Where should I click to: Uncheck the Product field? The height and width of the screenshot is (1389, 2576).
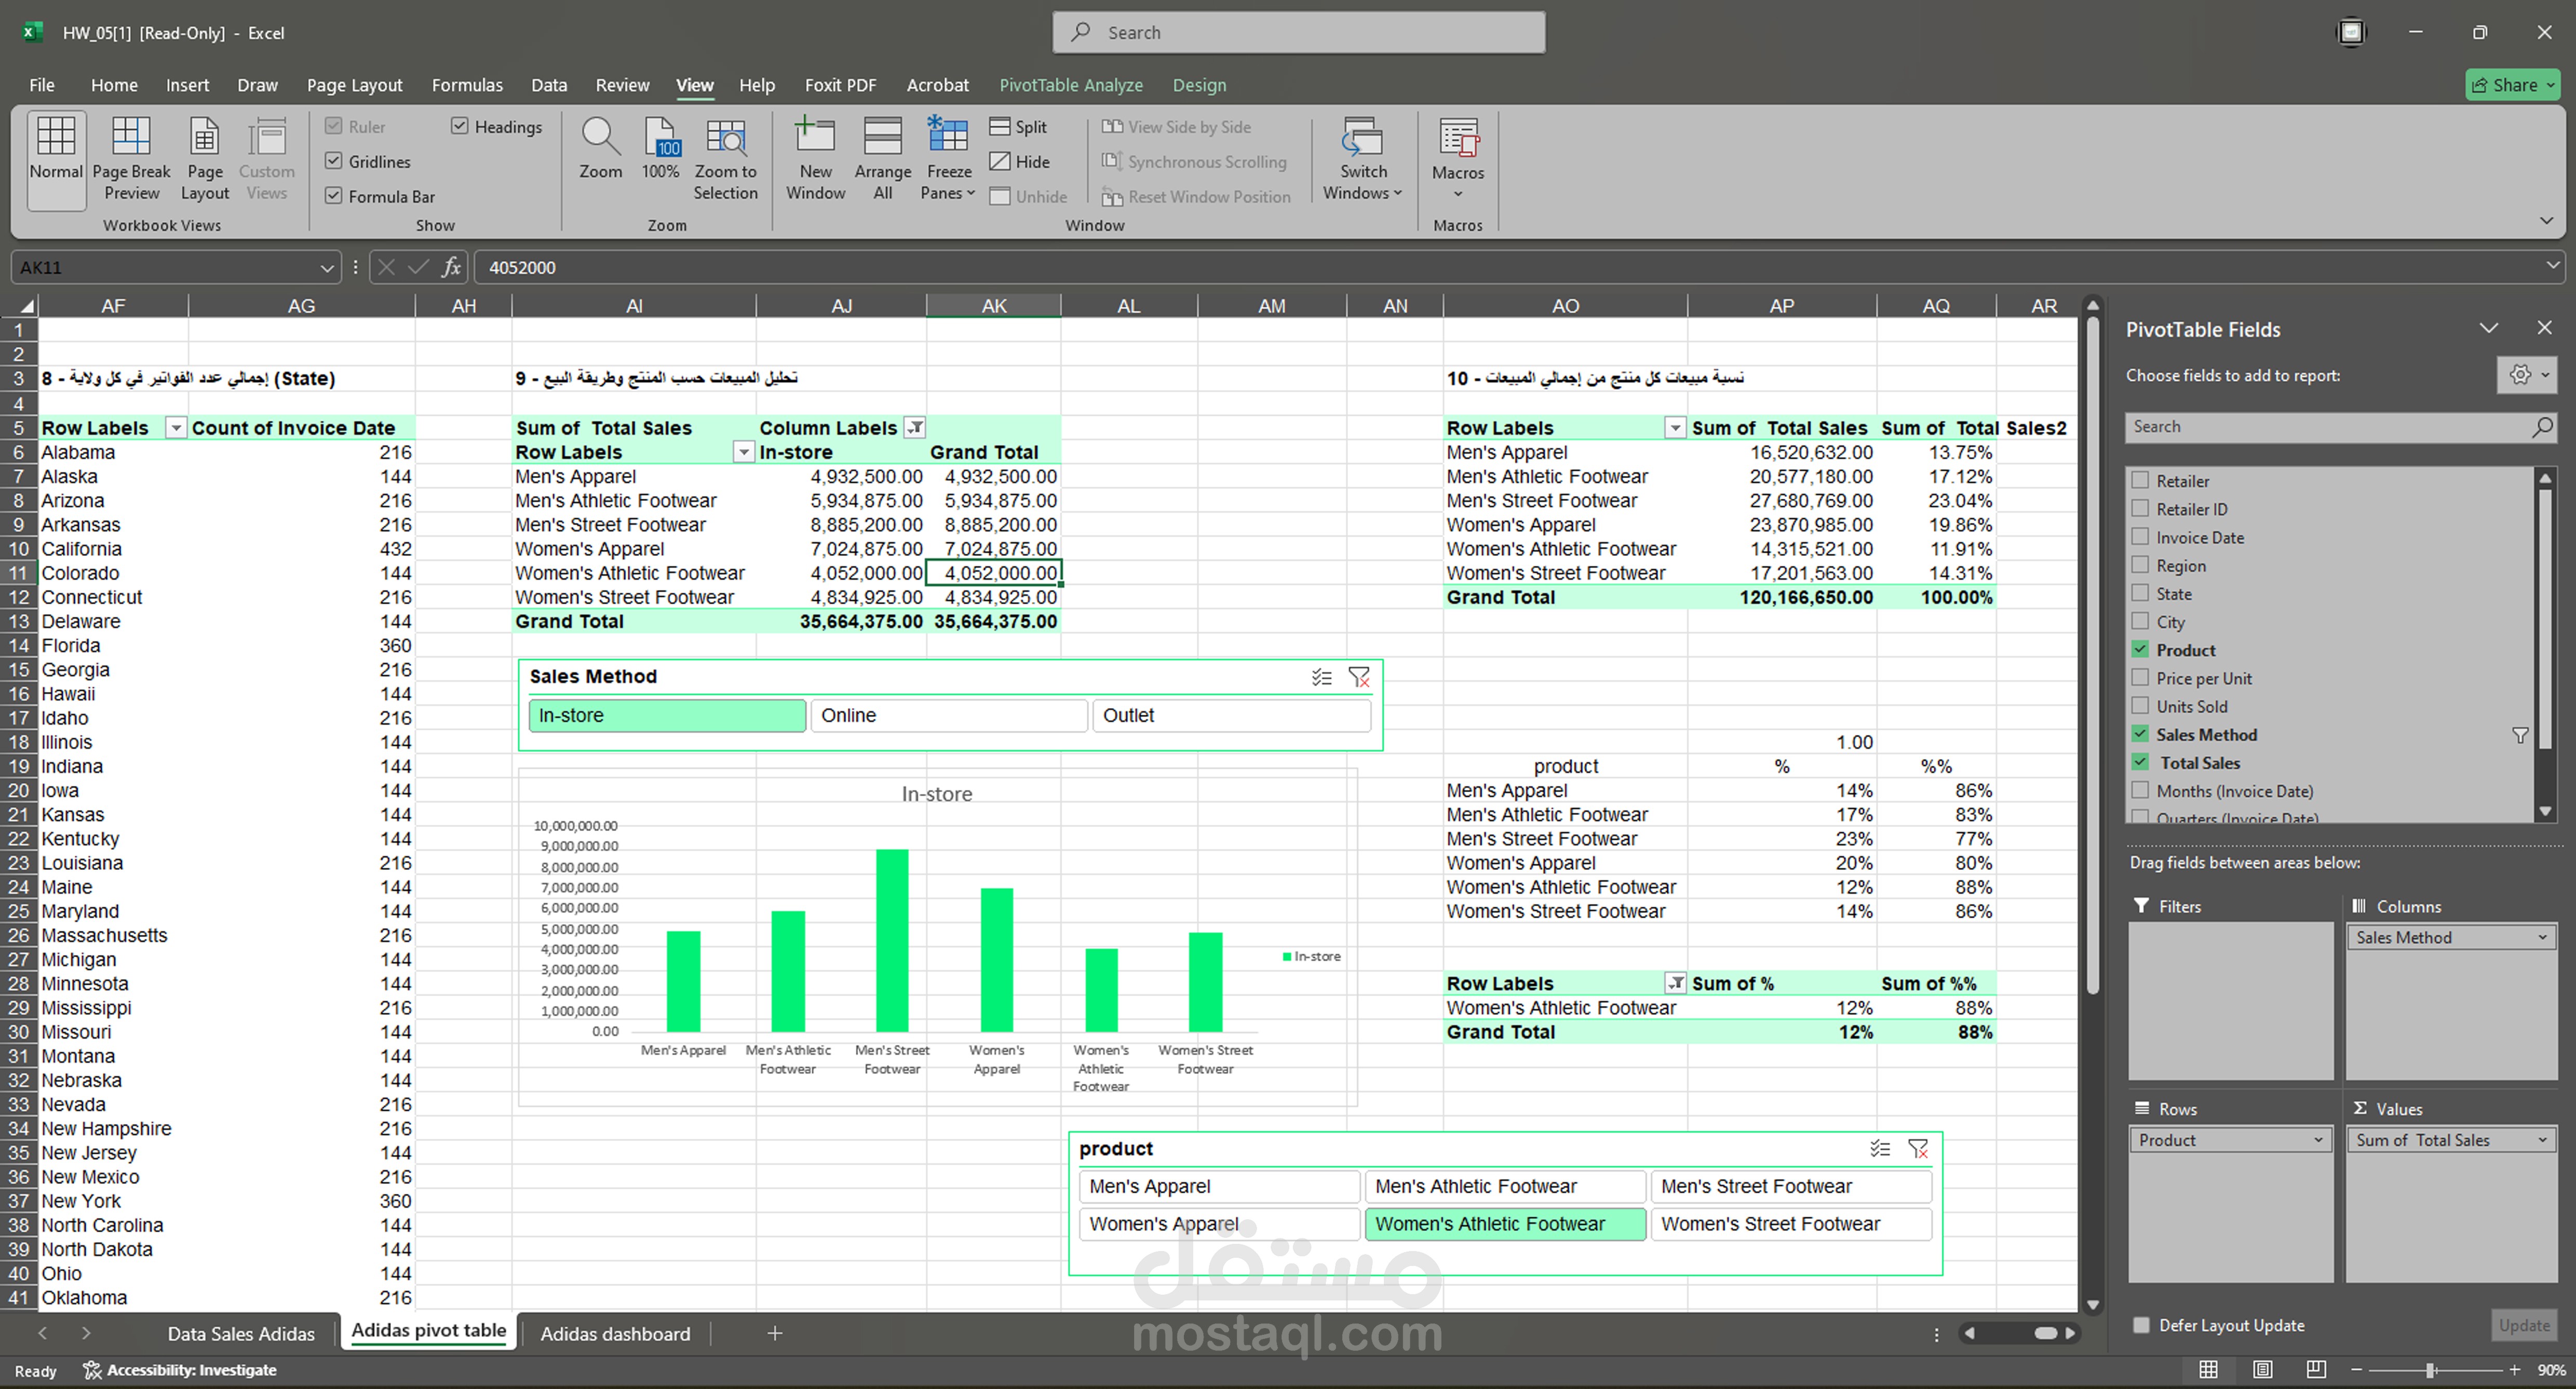(2140, 649)
